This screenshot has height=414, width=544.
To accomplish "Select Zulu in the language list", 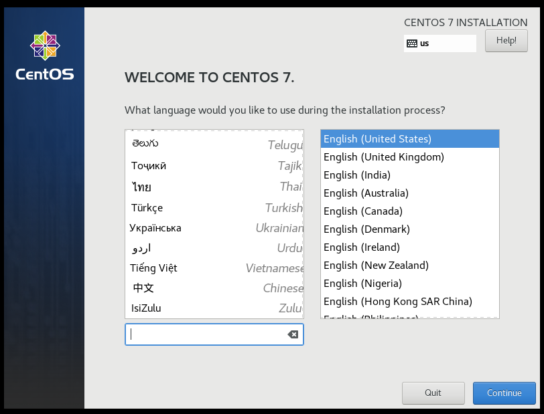I will click(x=214, y=308).
